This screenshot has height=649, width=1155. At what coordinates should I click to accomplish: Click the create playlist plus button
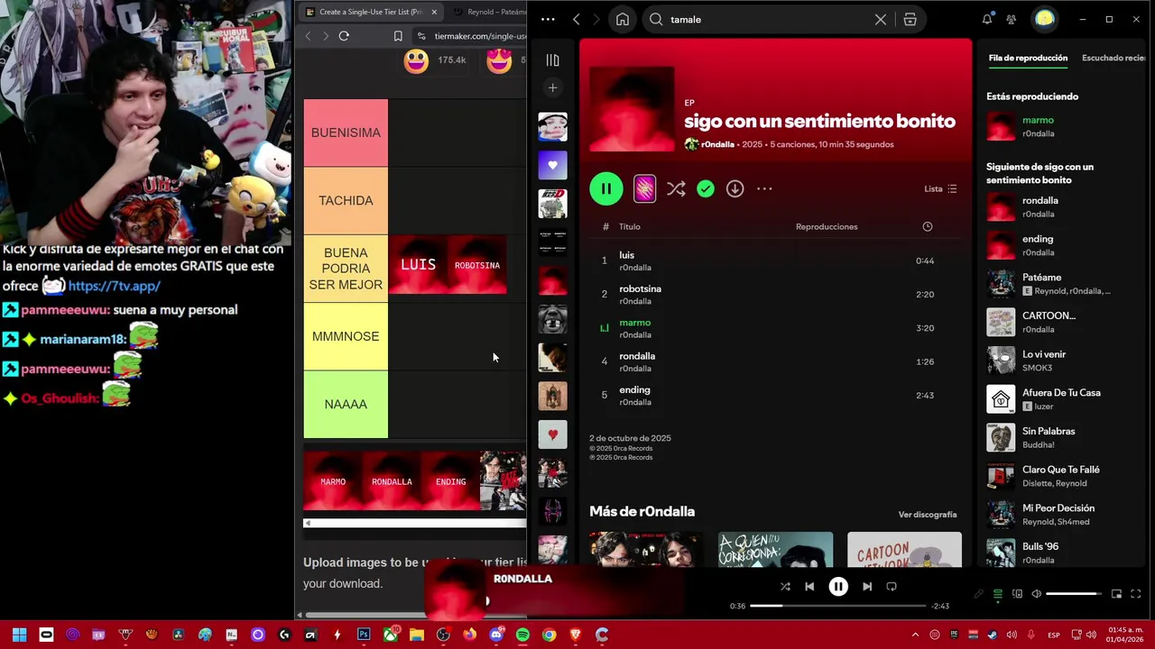(x=553, y=87)
